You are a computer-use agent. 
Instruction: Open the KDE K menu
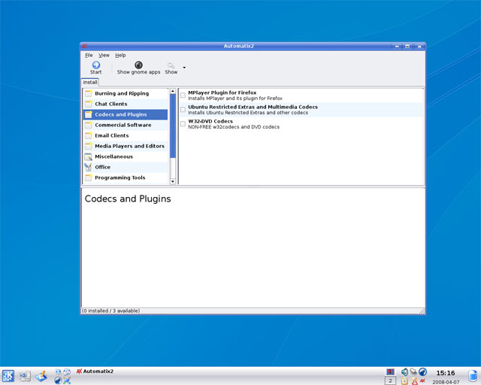[8, 376]
